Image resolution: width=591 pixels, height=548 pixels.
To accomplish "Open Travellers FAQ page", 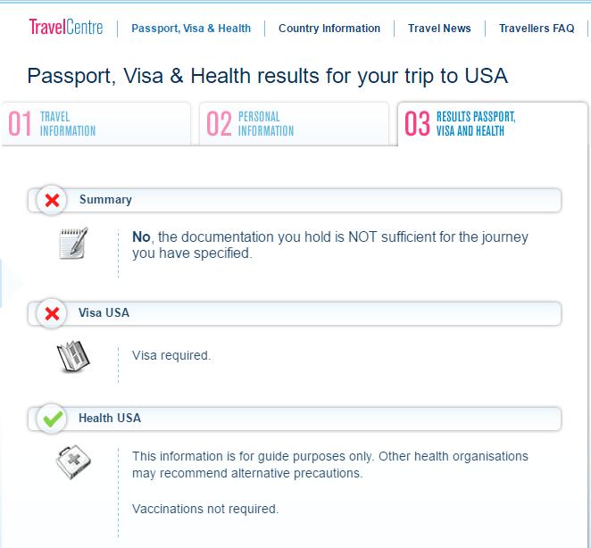I will pos(537,29).
